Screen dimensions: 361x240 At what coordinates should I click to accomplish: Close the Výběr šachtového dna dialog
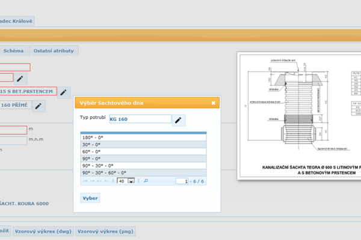(x=213, y=103)
